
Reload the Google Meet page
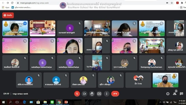(x=12, y=3)
